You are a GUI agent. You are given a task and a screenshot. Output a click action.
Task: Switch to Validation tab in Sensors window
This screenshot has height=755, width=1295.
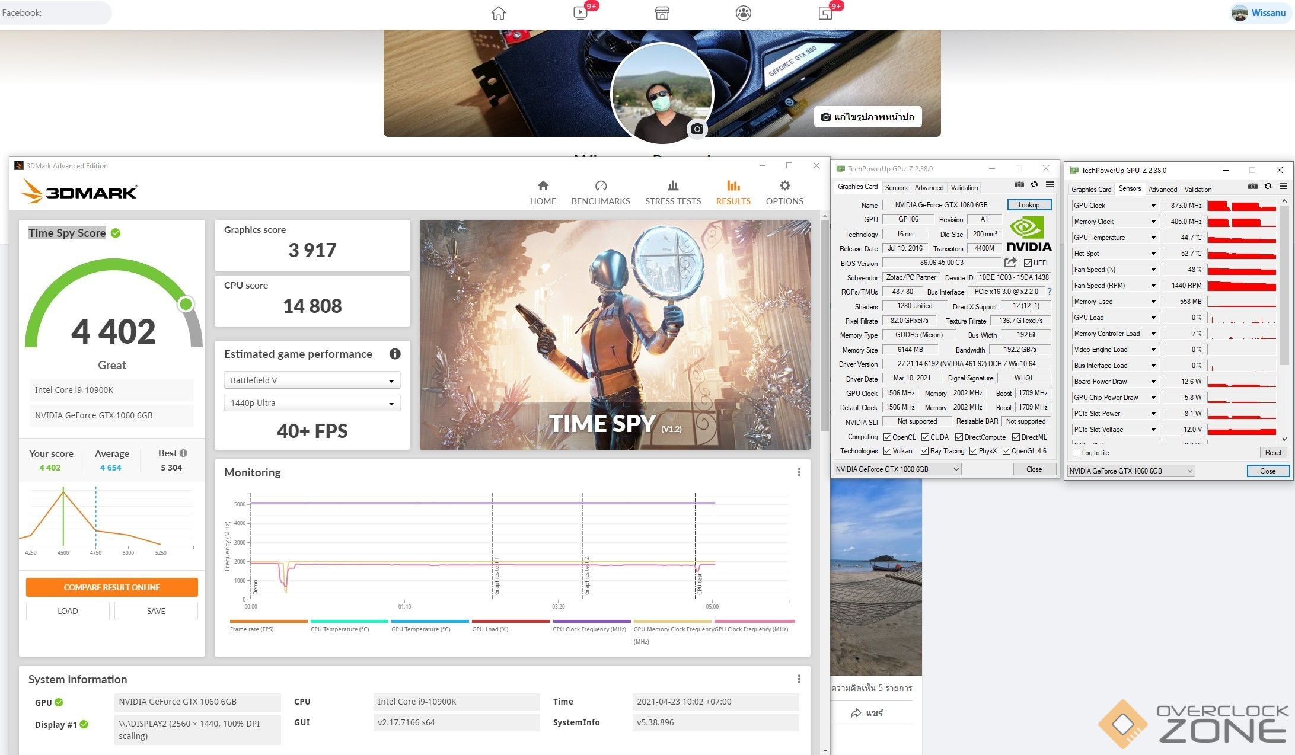coord(1197,190)
